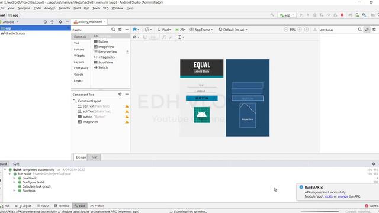The height and width of the screenshot is (213, 379).
Task: Select the Containers palette category
Action: (81, 68)
